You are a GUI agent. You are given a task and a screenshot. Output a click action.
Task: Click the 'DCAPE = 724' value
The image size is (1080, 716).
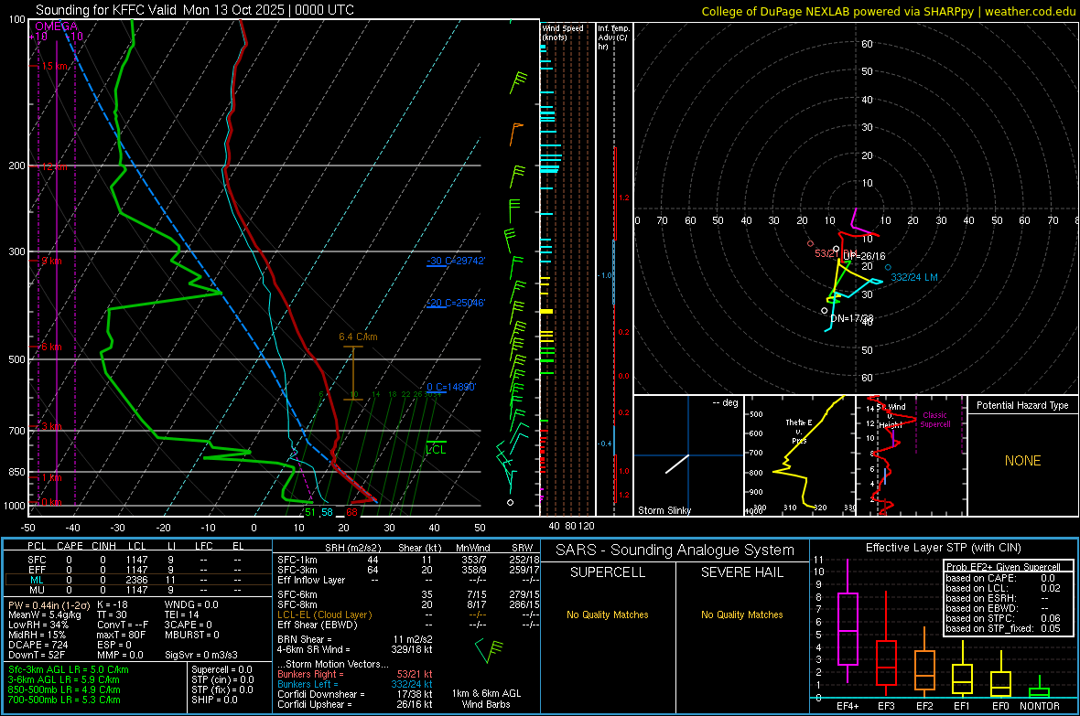(x=38, y=645)
